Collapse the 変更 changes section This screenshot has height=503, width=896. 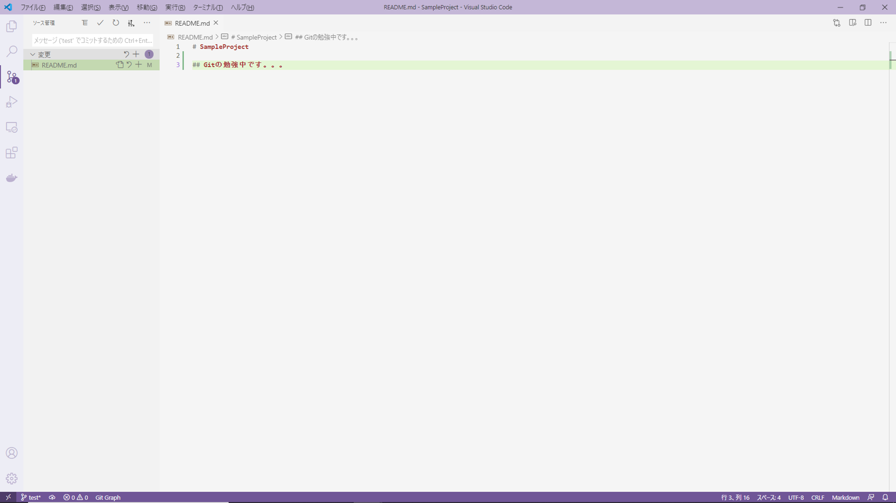33,54
